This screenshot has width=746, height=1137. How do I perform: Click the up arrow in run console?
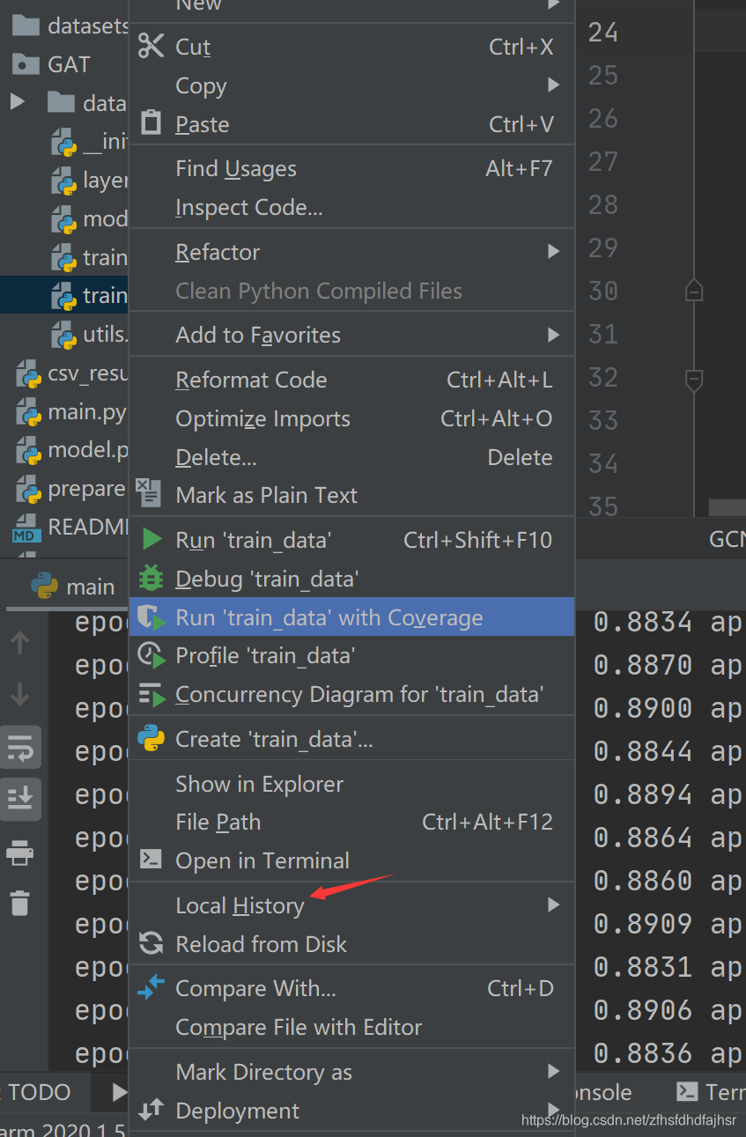(19, 643)
